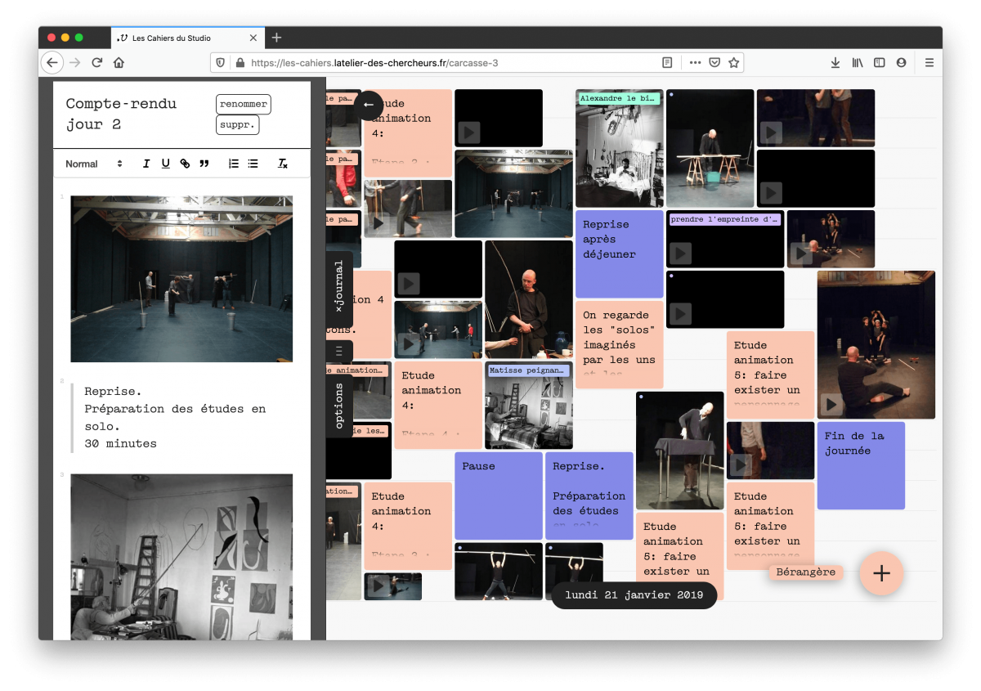This screenshot has width=981, height=691.
Task: Add new media with the round plus button
Action: [x=881, y=573]
